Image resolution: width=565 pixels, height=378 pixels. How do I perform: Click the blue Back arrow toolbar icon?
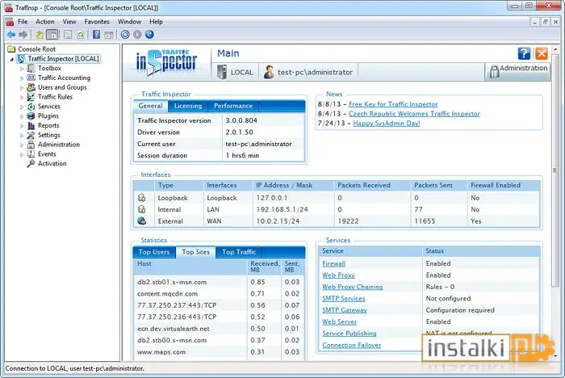11,35
